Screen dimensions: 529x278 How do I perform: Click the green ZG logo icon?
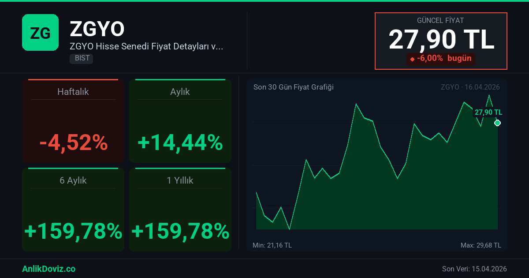click(40, 32)
